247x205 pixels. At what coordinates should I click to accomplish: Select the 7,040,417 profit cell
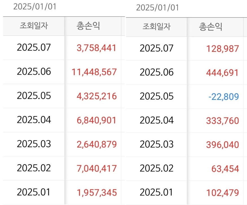[x=96, y=169]
